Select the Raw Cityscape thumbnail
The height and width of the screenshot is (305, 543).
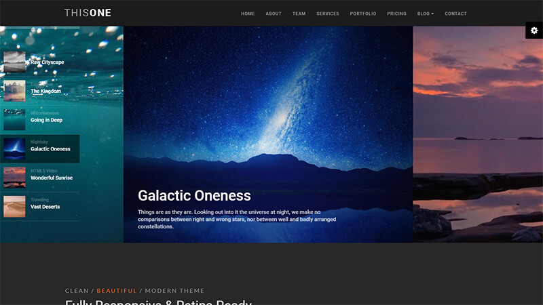(14, 62)
